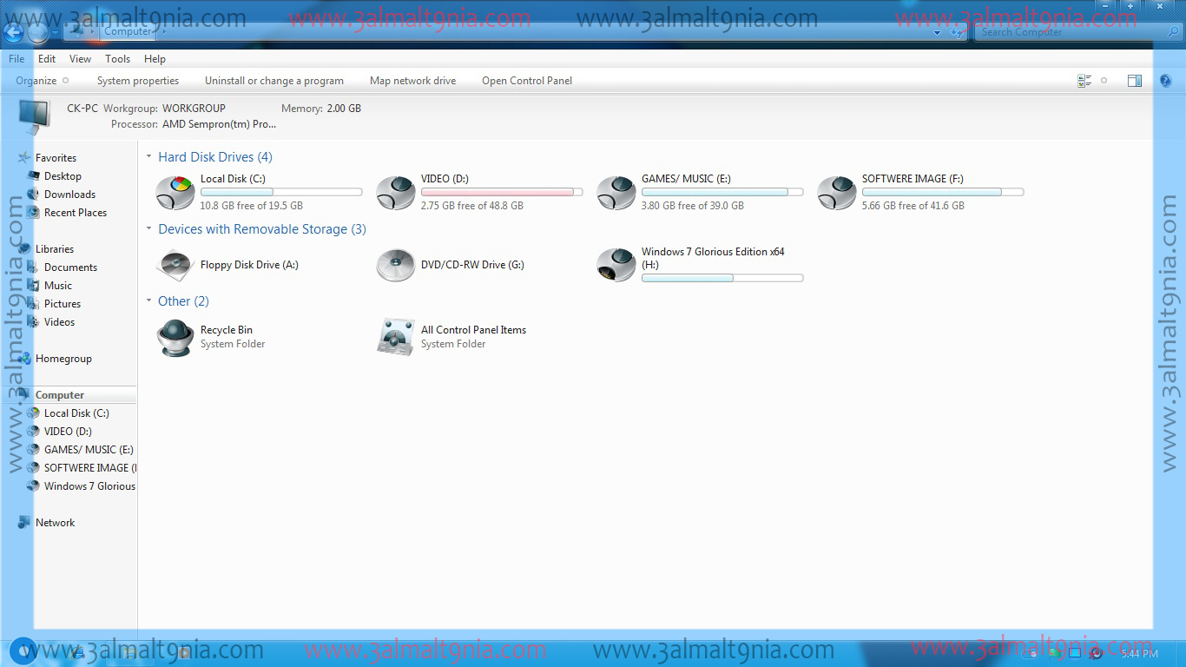Click the Change your view icon
The width and height of the screenshot is (1186, 667).
[x=1084, y=81]
